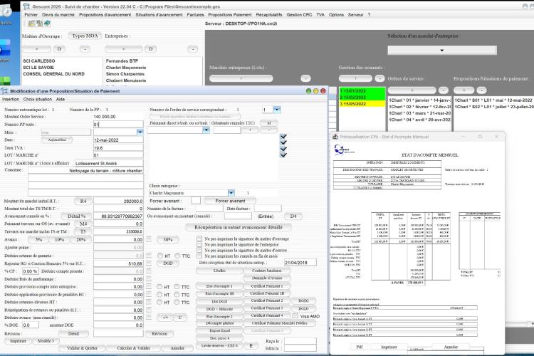Open the Devis du marché menu
Screen dimensions: 534x356
[x=58, y=15]
